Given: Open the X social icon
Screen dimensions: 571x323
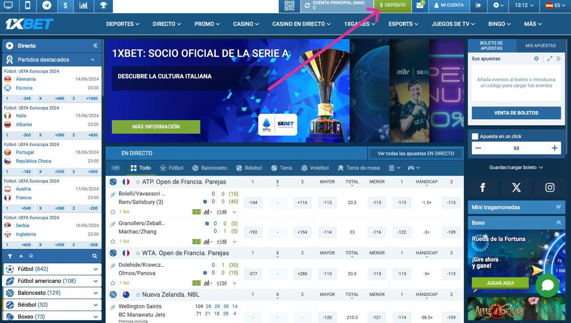Looking at the screenshot, I should pyautogui.click(x=516, y=188).
